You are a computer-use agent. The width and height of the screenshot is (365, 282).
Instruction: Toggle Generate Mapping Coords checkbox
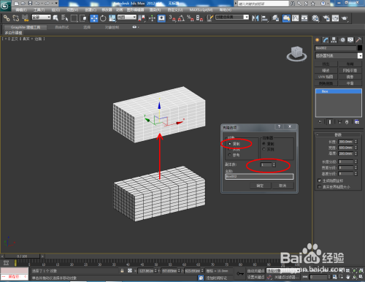pos(320,180)
